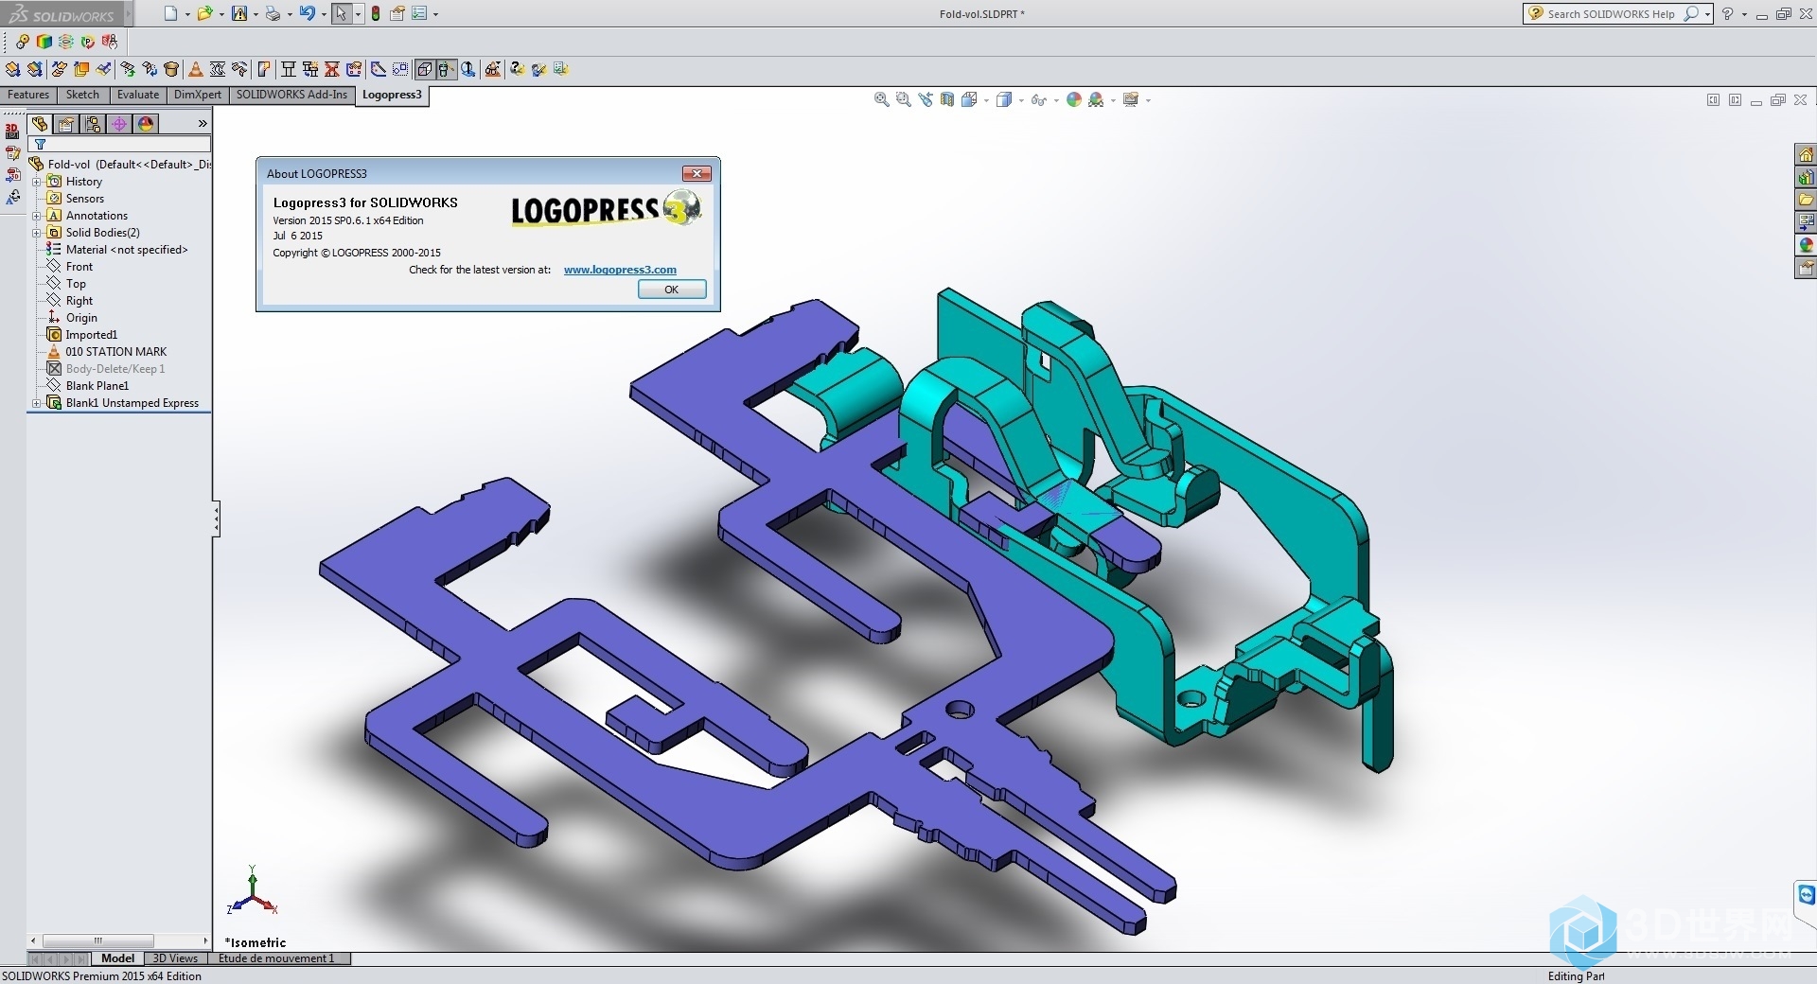This screenshot has height=984, width=1817.
Task: Click the magnifier icon in Search SOLIDWORKS Help
Action: pos(1690,13)
